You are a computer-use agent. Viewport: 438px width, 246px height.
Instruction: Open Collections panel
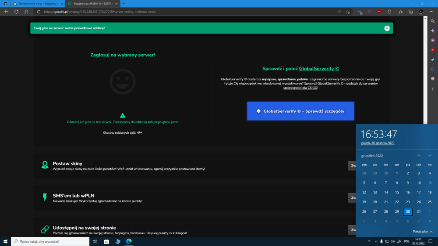click(411, 11)
